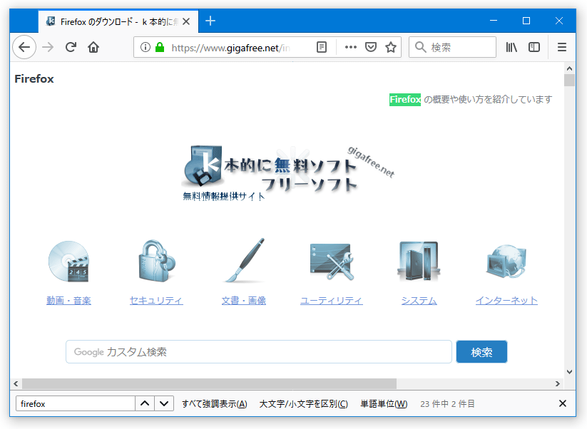Open the hamburger application menu

pyautogui.click(x=562, y=47)
